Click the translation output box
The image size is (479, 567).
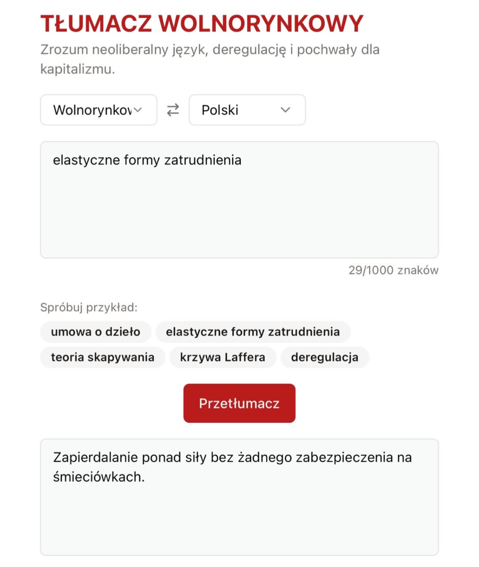[x=239, y=512]
